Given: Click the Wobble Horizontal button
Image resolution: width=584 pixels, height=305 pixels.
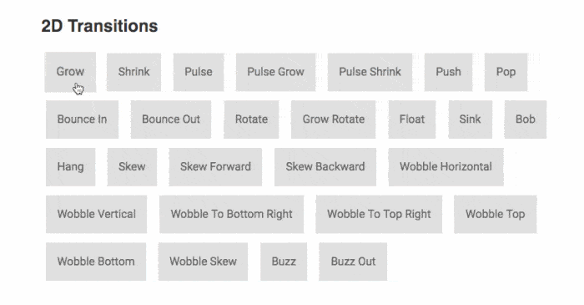Looking at the screenshot, I should 446,166.
